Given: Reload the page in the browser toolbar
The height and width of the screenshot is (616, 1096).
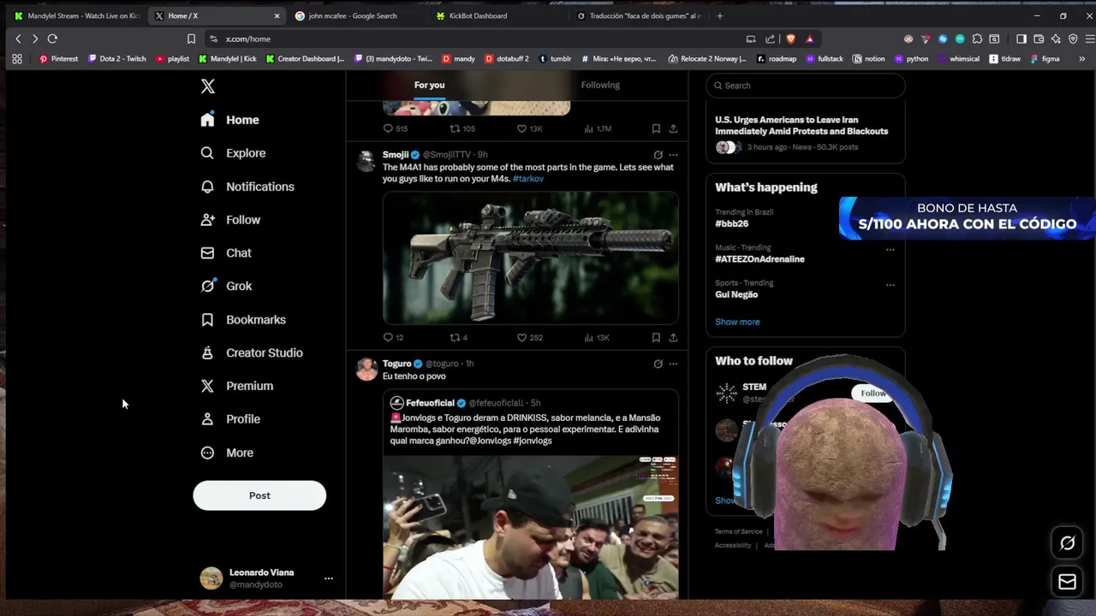Looking at the screenshot, I should point(52,38).
